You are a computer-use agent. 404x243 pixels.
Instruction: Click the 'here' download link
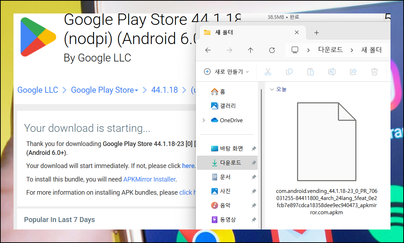pyautogui.click(x=188, y=166)
